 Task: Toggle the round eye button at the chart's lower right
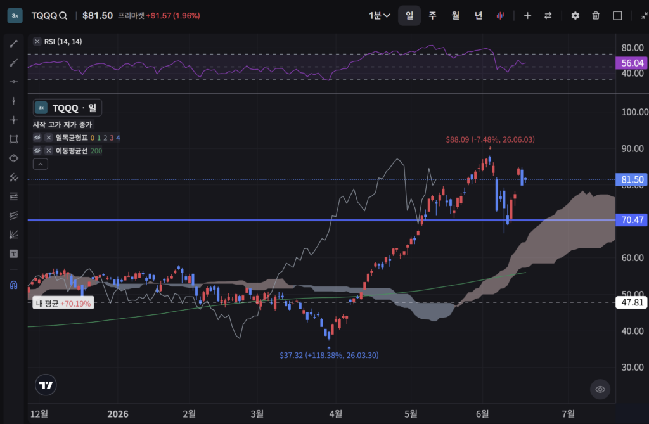600,389
